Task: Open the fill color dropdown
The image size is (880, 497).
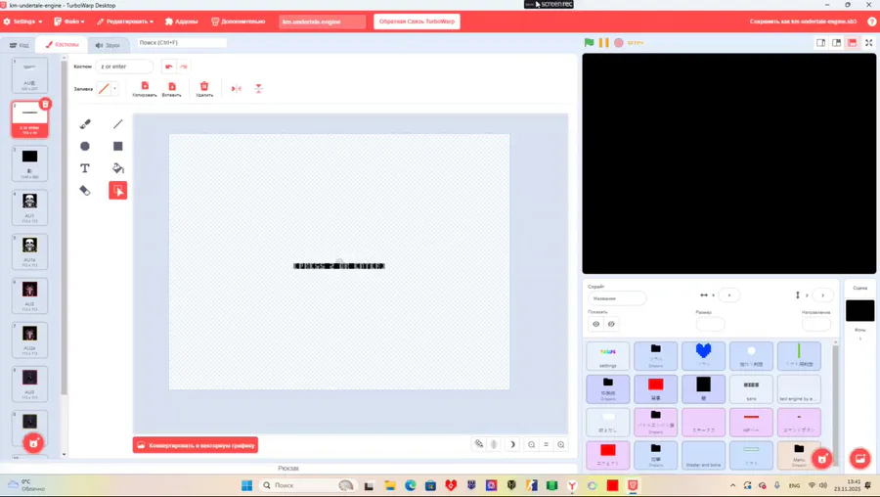Action: pos(115,89)
